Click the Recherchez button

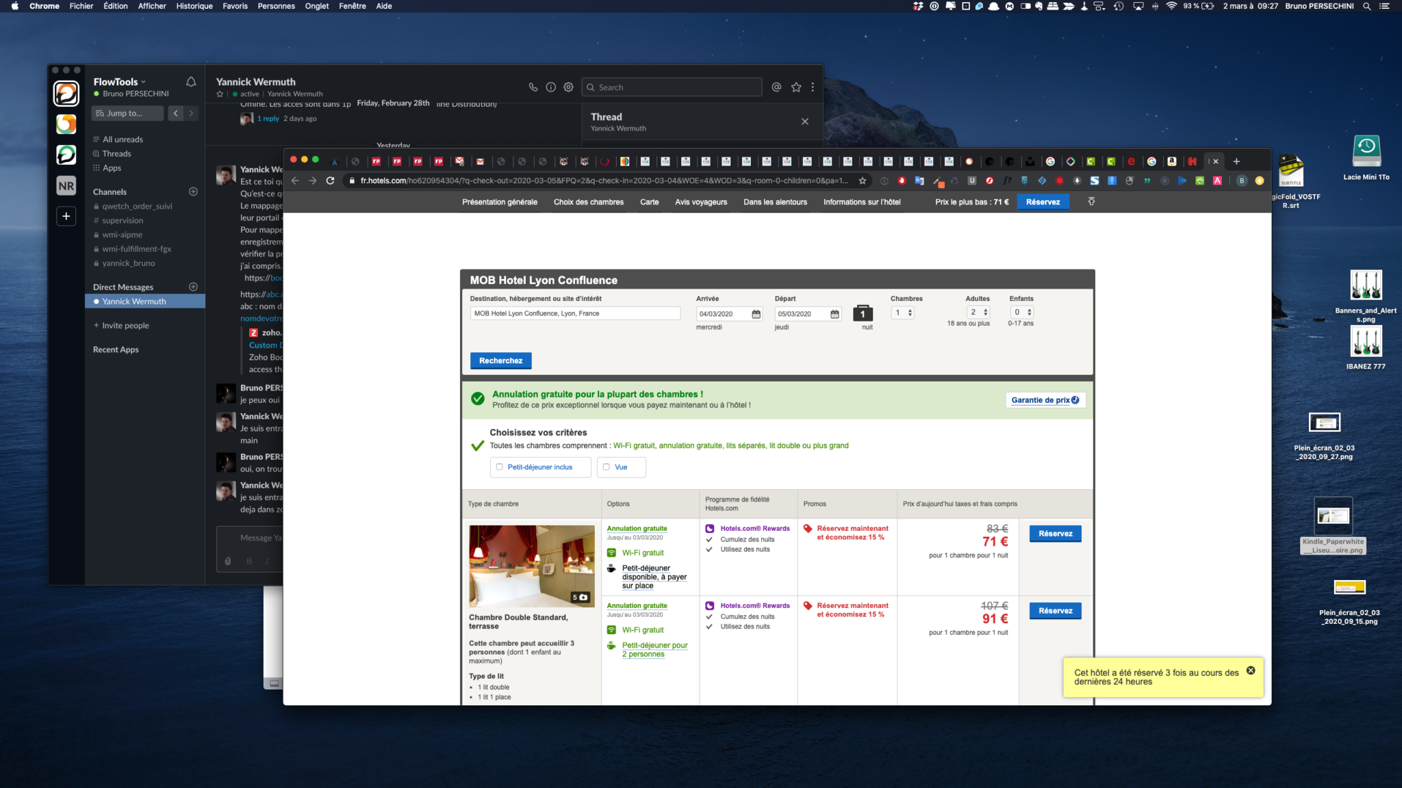pyautogui.click(x=500, y=360)
